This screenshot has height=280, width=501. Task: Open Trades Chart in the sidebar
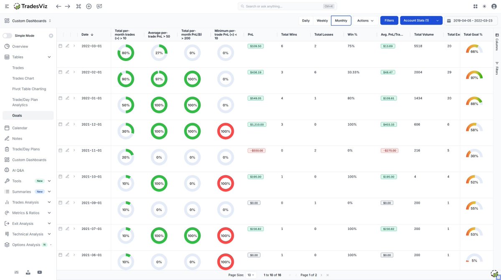click(x=23, y=78)
